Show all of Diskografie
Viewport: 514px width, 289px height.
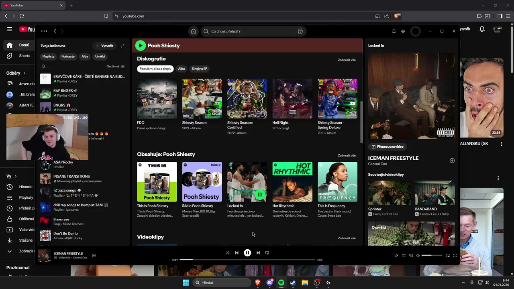347,60
